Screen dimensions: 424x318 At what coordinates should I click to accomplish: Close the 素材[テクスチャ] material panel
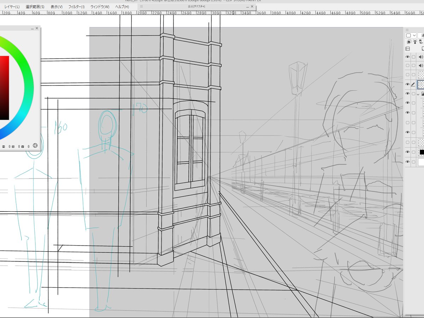click(x=252, y=6)
